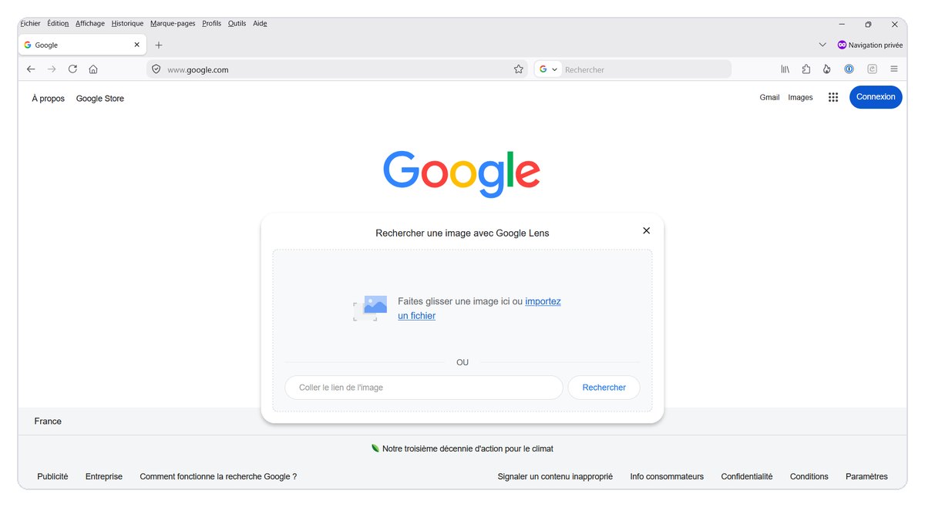This screenshot has width=925, height=507.
Task: Click the Rechercher button in Lens dialog
Action: (604, 388)
